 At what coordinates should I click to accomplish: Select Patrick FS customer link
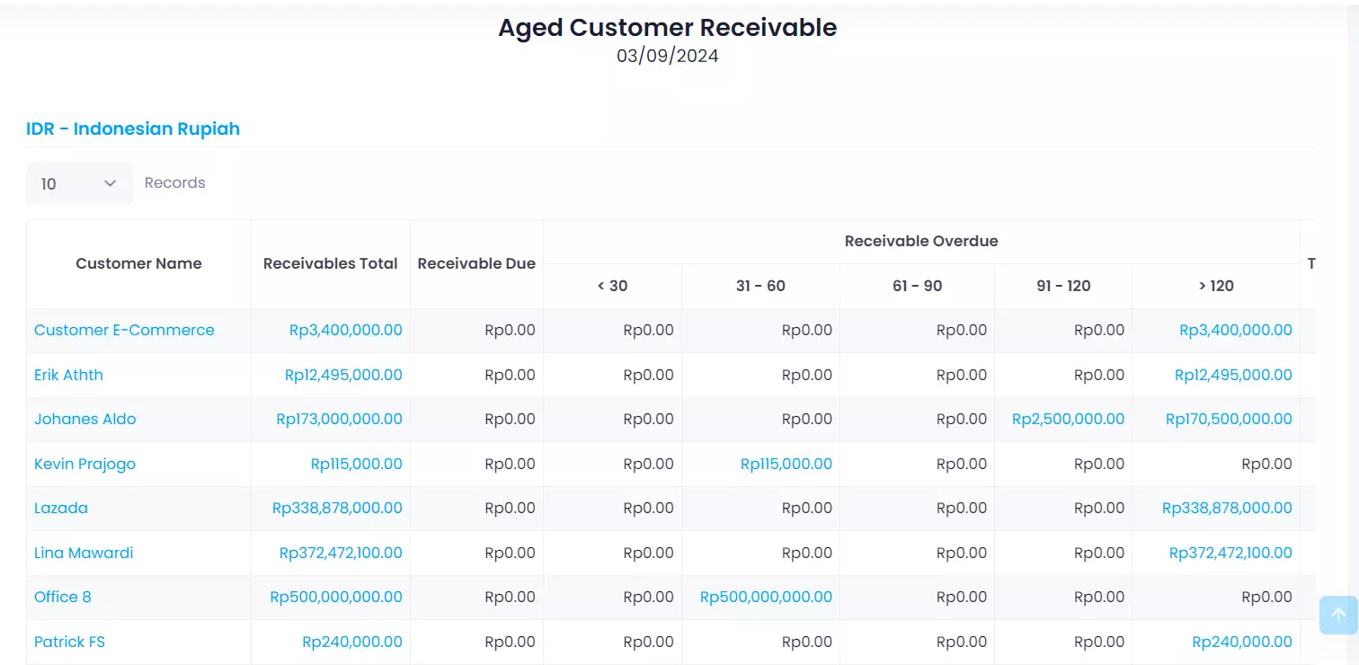(x=69, y=642)
